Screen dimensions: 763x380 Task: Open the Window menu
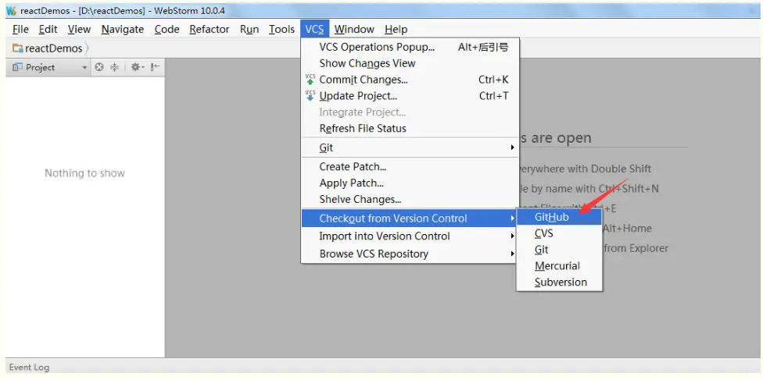[354, 29]
